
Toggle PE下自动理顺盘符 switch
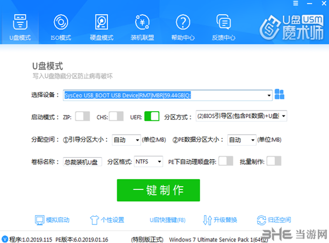pyautogui.click(x=225, y=161)
